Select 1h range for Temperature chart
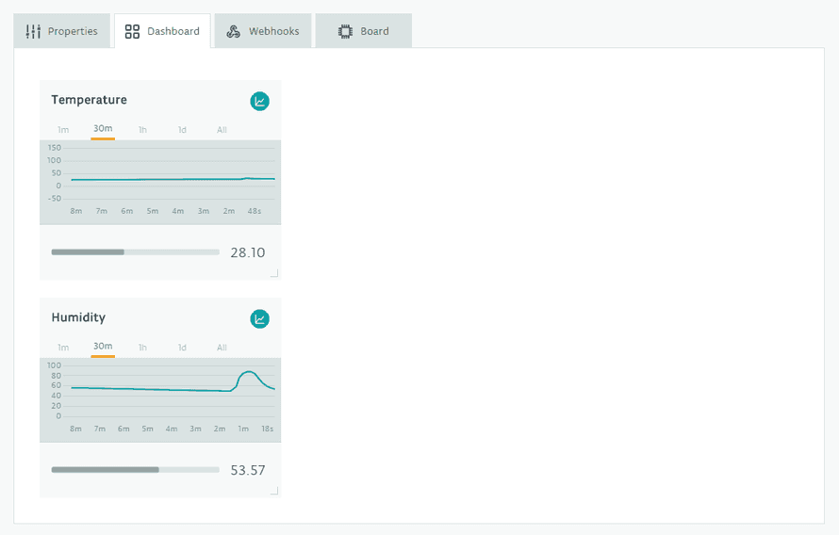The image size is (839, 535). point(142,130)
